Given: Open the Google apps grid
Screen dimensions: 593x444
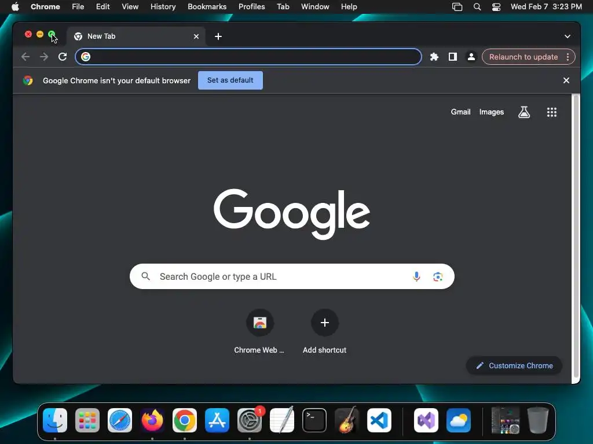Looking at the screenshot, I should click(x=552, y=112).
